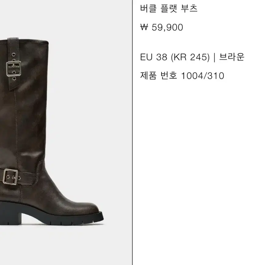Screen dimensions: 265x265
Task: Click the KR 245 size conversion
Action: (x=190, y=57)
